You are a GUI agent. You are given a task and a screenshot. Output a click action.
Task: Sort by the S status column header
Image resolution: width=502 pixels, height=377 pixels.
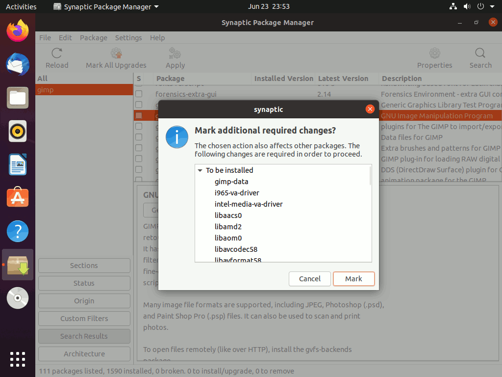tap(139, 79)
